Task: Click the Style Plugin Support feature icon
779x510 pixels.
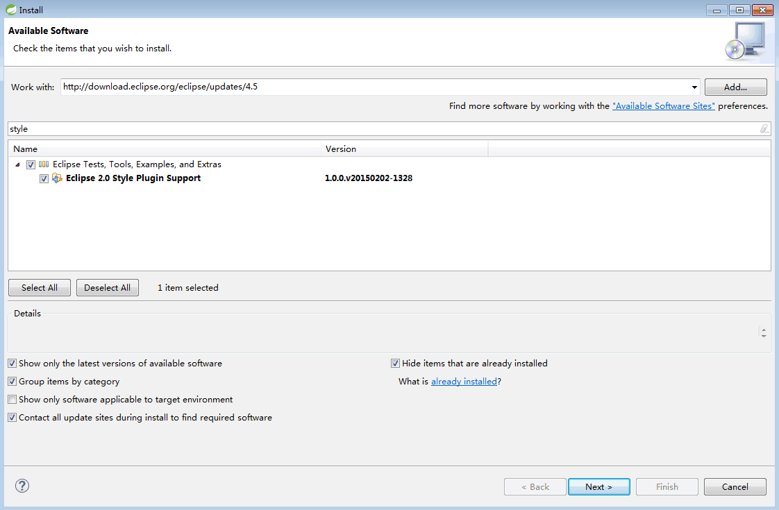Action: coord(57,178)
